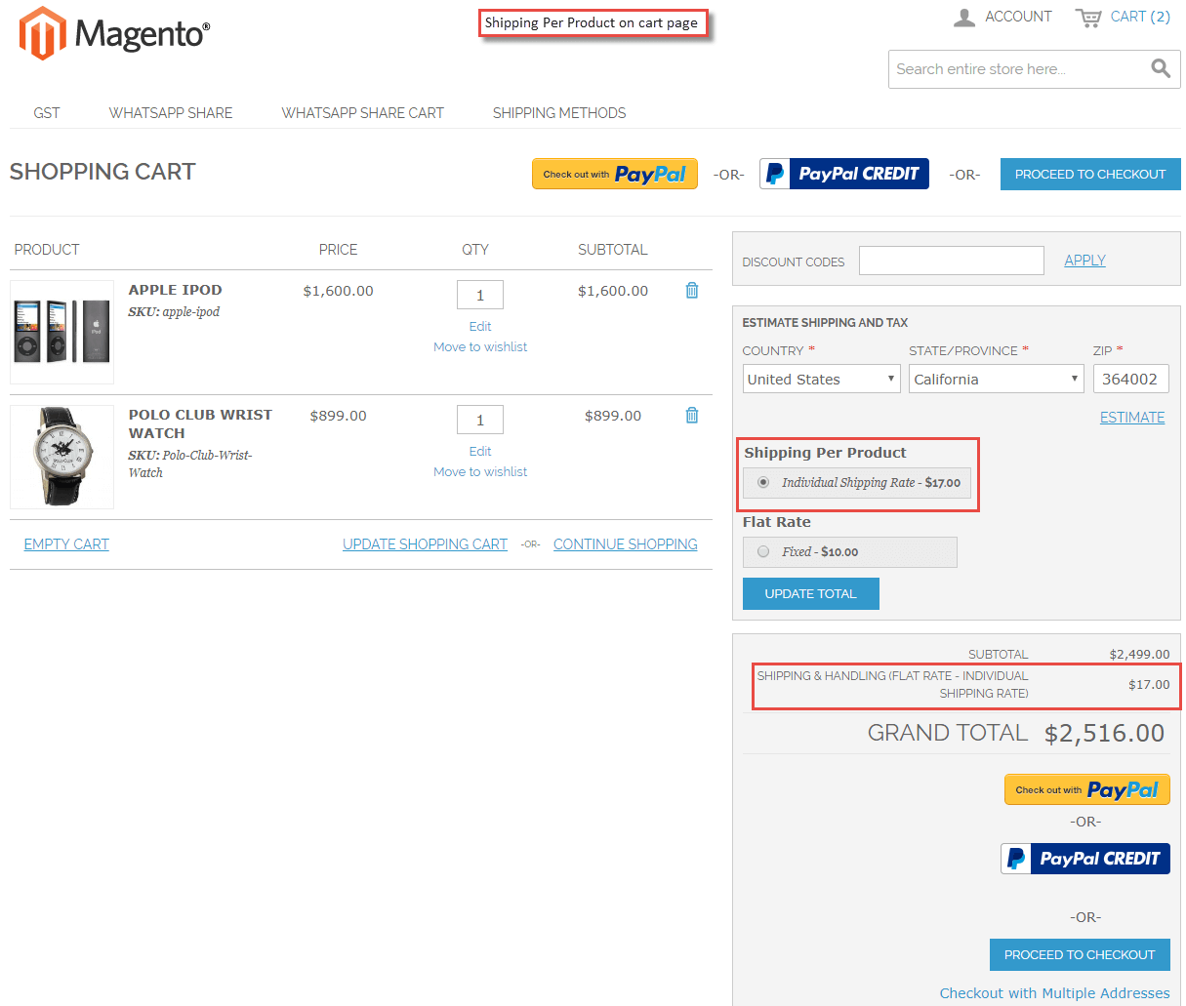Image resolution: width=1186 pixels, height=1006 pixels.
Task: Click the Empty Cart link
Action: (x=66, y=544)
